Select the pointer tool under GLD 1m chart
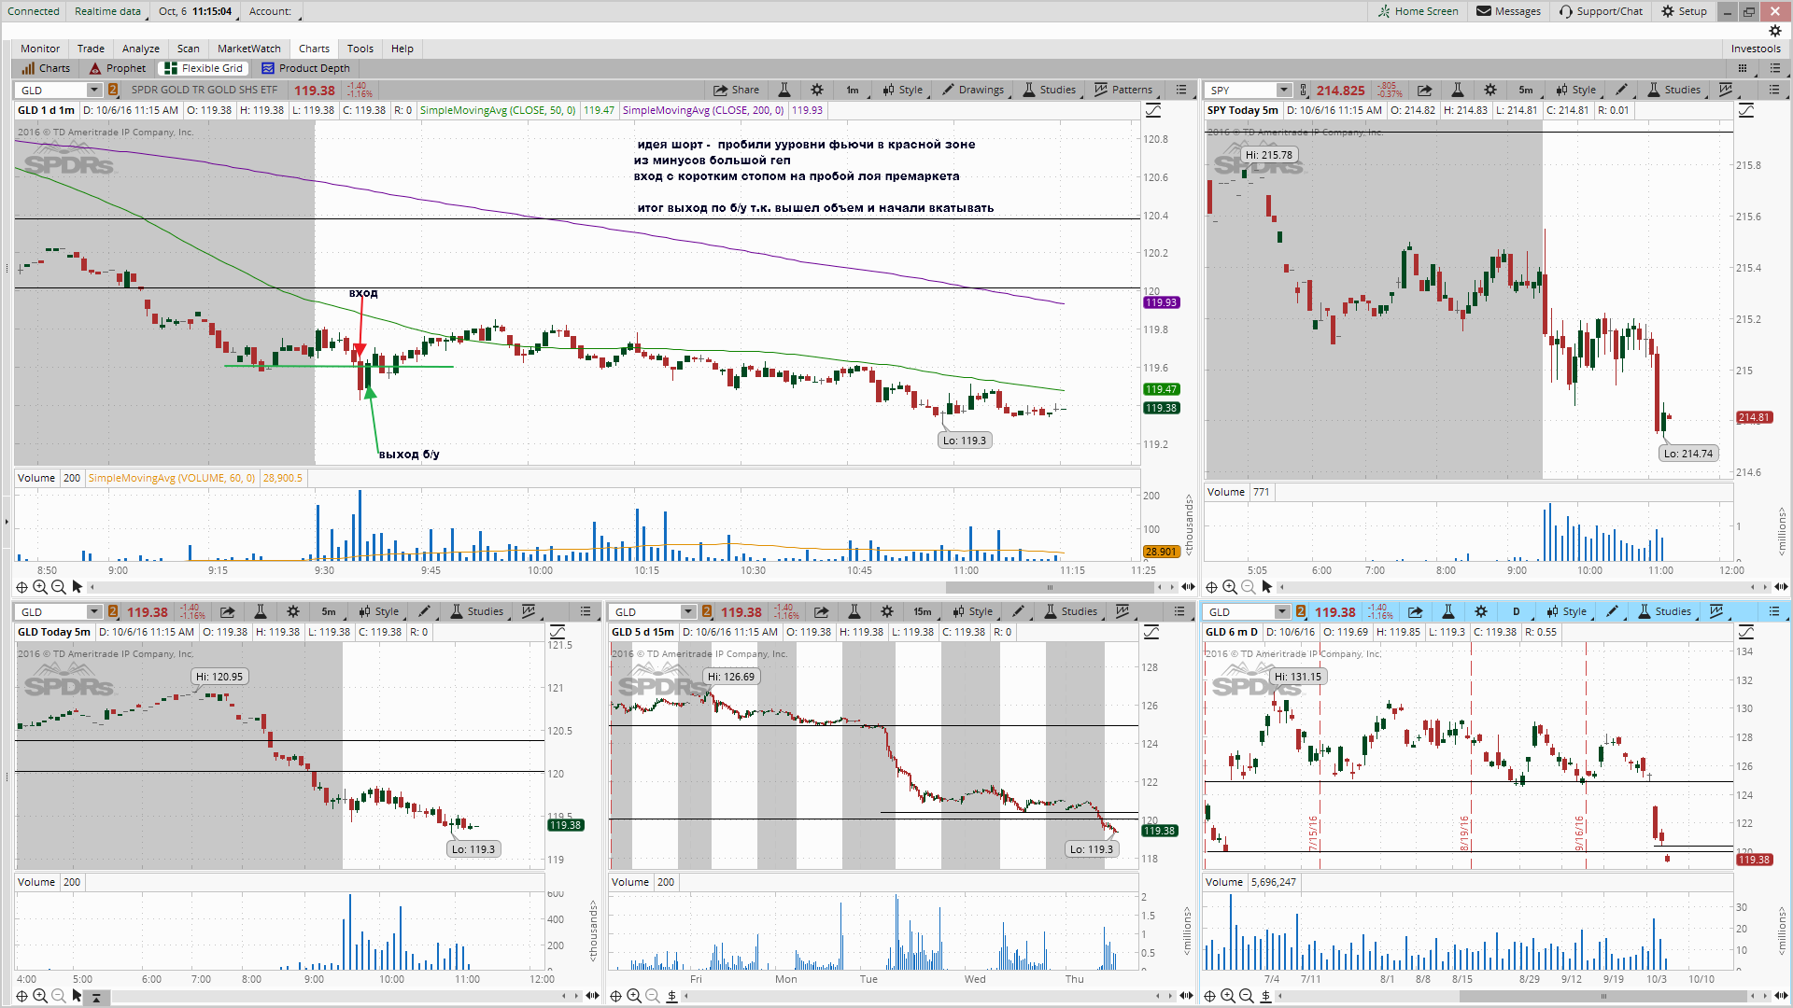The width and height of the screenshot is (1793, 1008). pyautogui.click(x=78, y=587)
